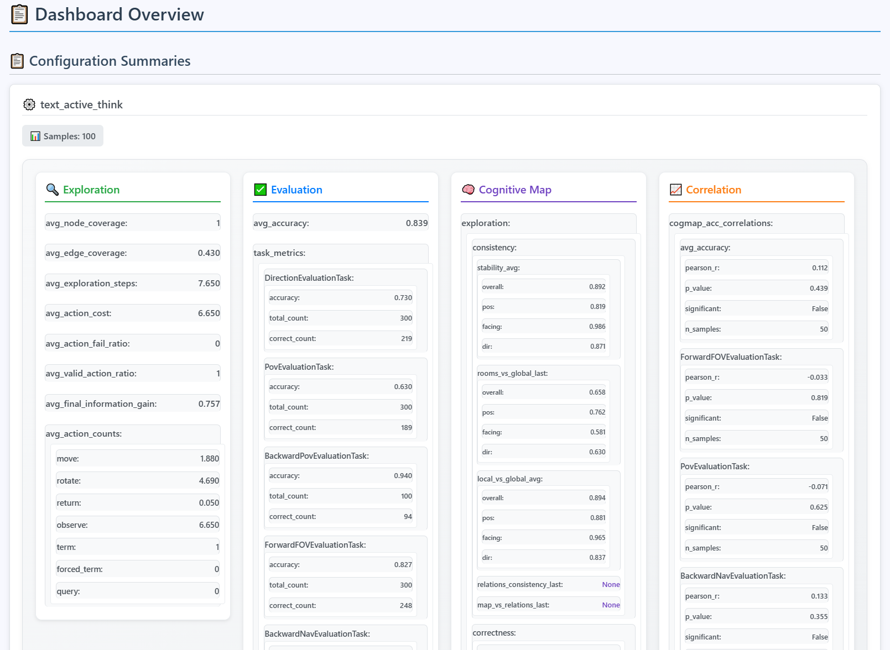The width and height of the screenshot is (890, 650).
Task: Click the clipboard icon beside Dashboard Overview
Action: pos(19,14)
